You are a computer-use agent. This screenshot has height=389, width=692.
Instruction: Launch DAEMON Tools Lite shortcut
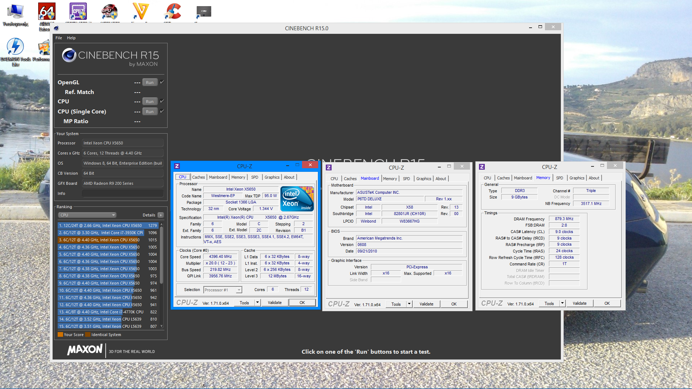click(15, 52)
